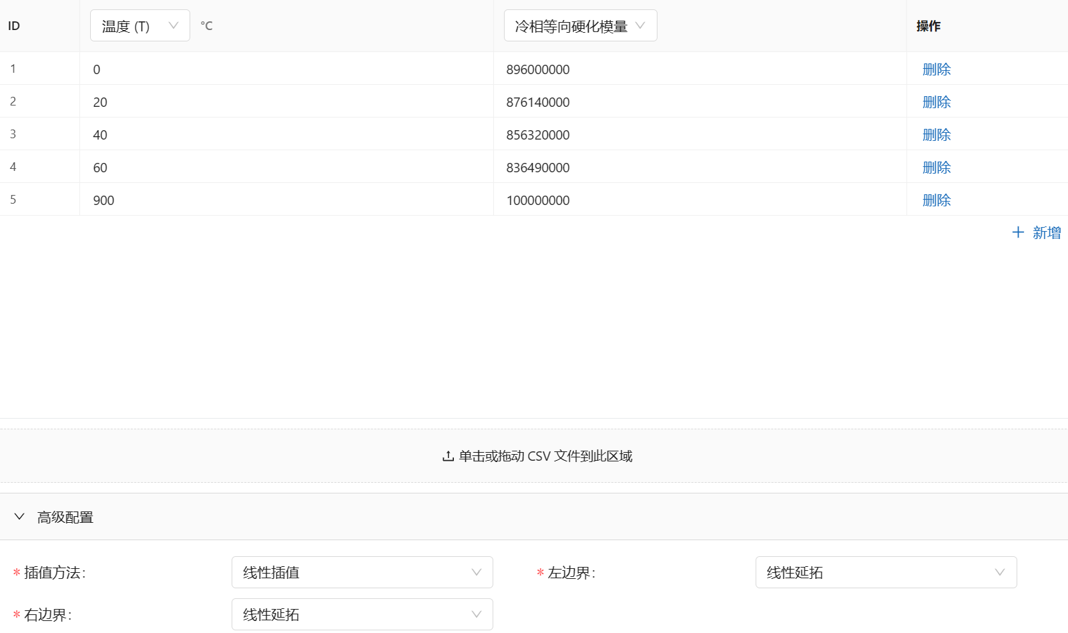Screen dimensions: 1068x633
Task: Click the modulus value 836490000
Action: point(538,168)
